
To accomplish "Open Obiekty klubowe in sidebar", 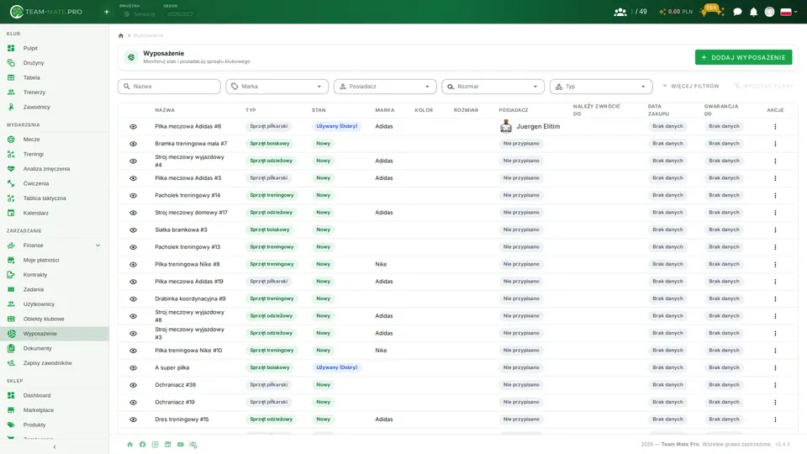I will pyautogui.click(x=54, y=319).
